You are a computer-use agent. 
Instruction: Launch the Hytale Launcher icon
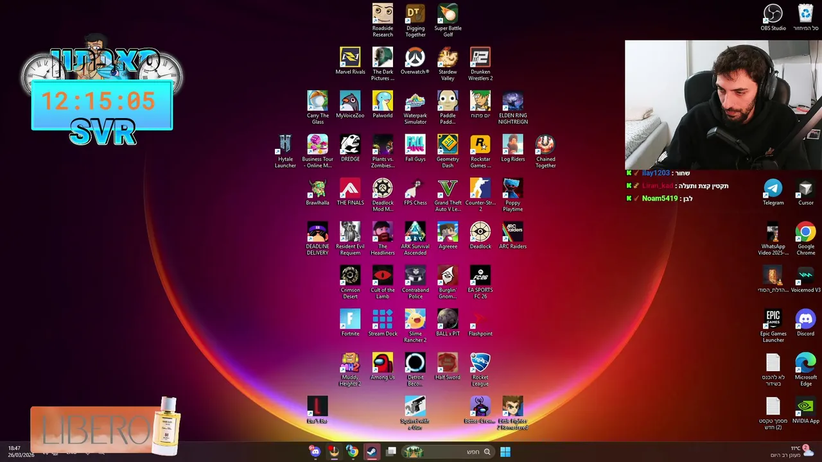(x=285, y=151)
